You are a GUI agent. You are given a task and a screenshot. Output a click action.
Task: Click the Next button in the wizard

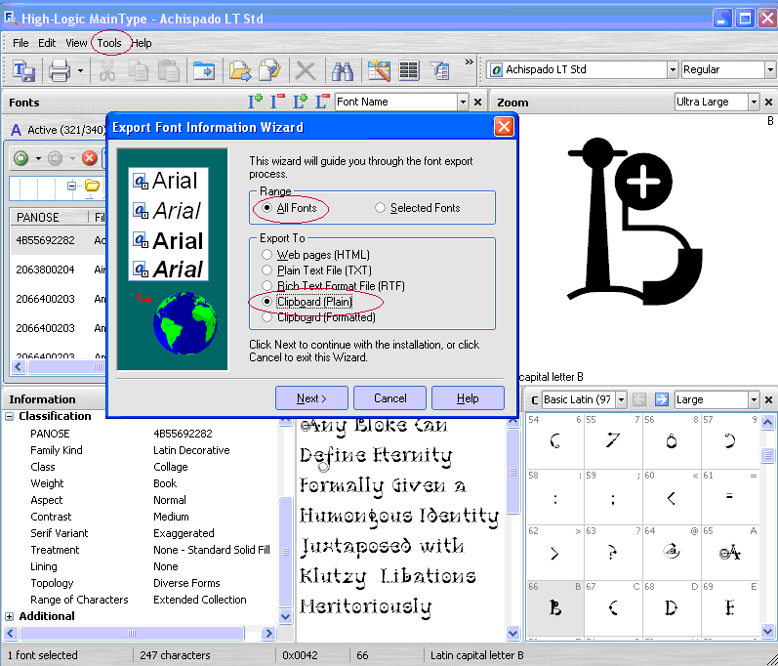311,398
